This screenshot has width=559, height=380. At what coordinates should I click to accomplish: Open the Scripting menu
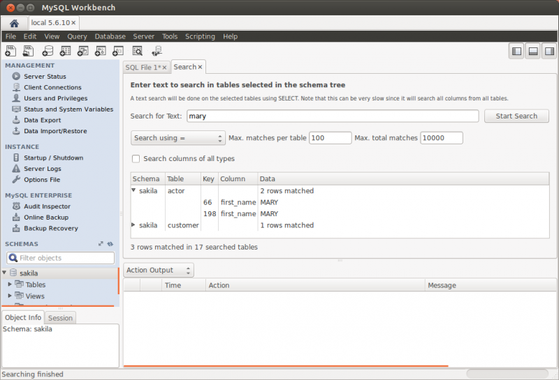click(200, 37)
